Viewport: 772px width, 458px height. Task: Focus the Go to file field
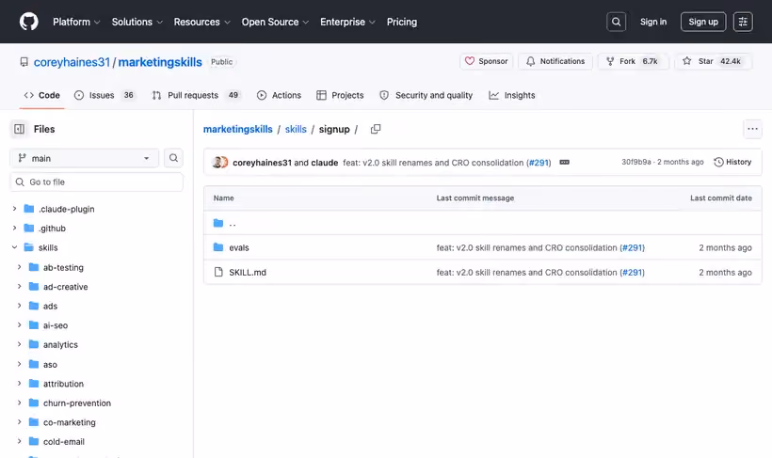click(96, 182)
